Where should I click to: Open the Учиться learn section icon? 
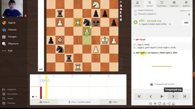point(4,30)
